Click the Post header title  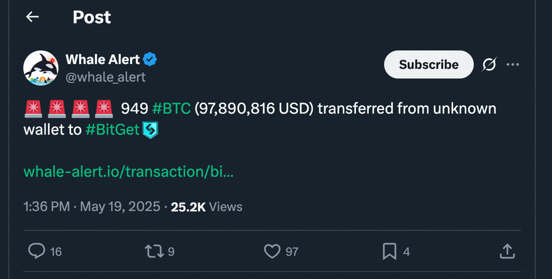[91, 17]
